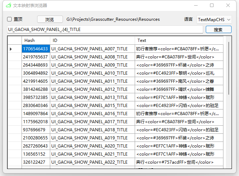Screen dimensions: 239x176
Task: Click the app icon in title bar
Action: 8,6
